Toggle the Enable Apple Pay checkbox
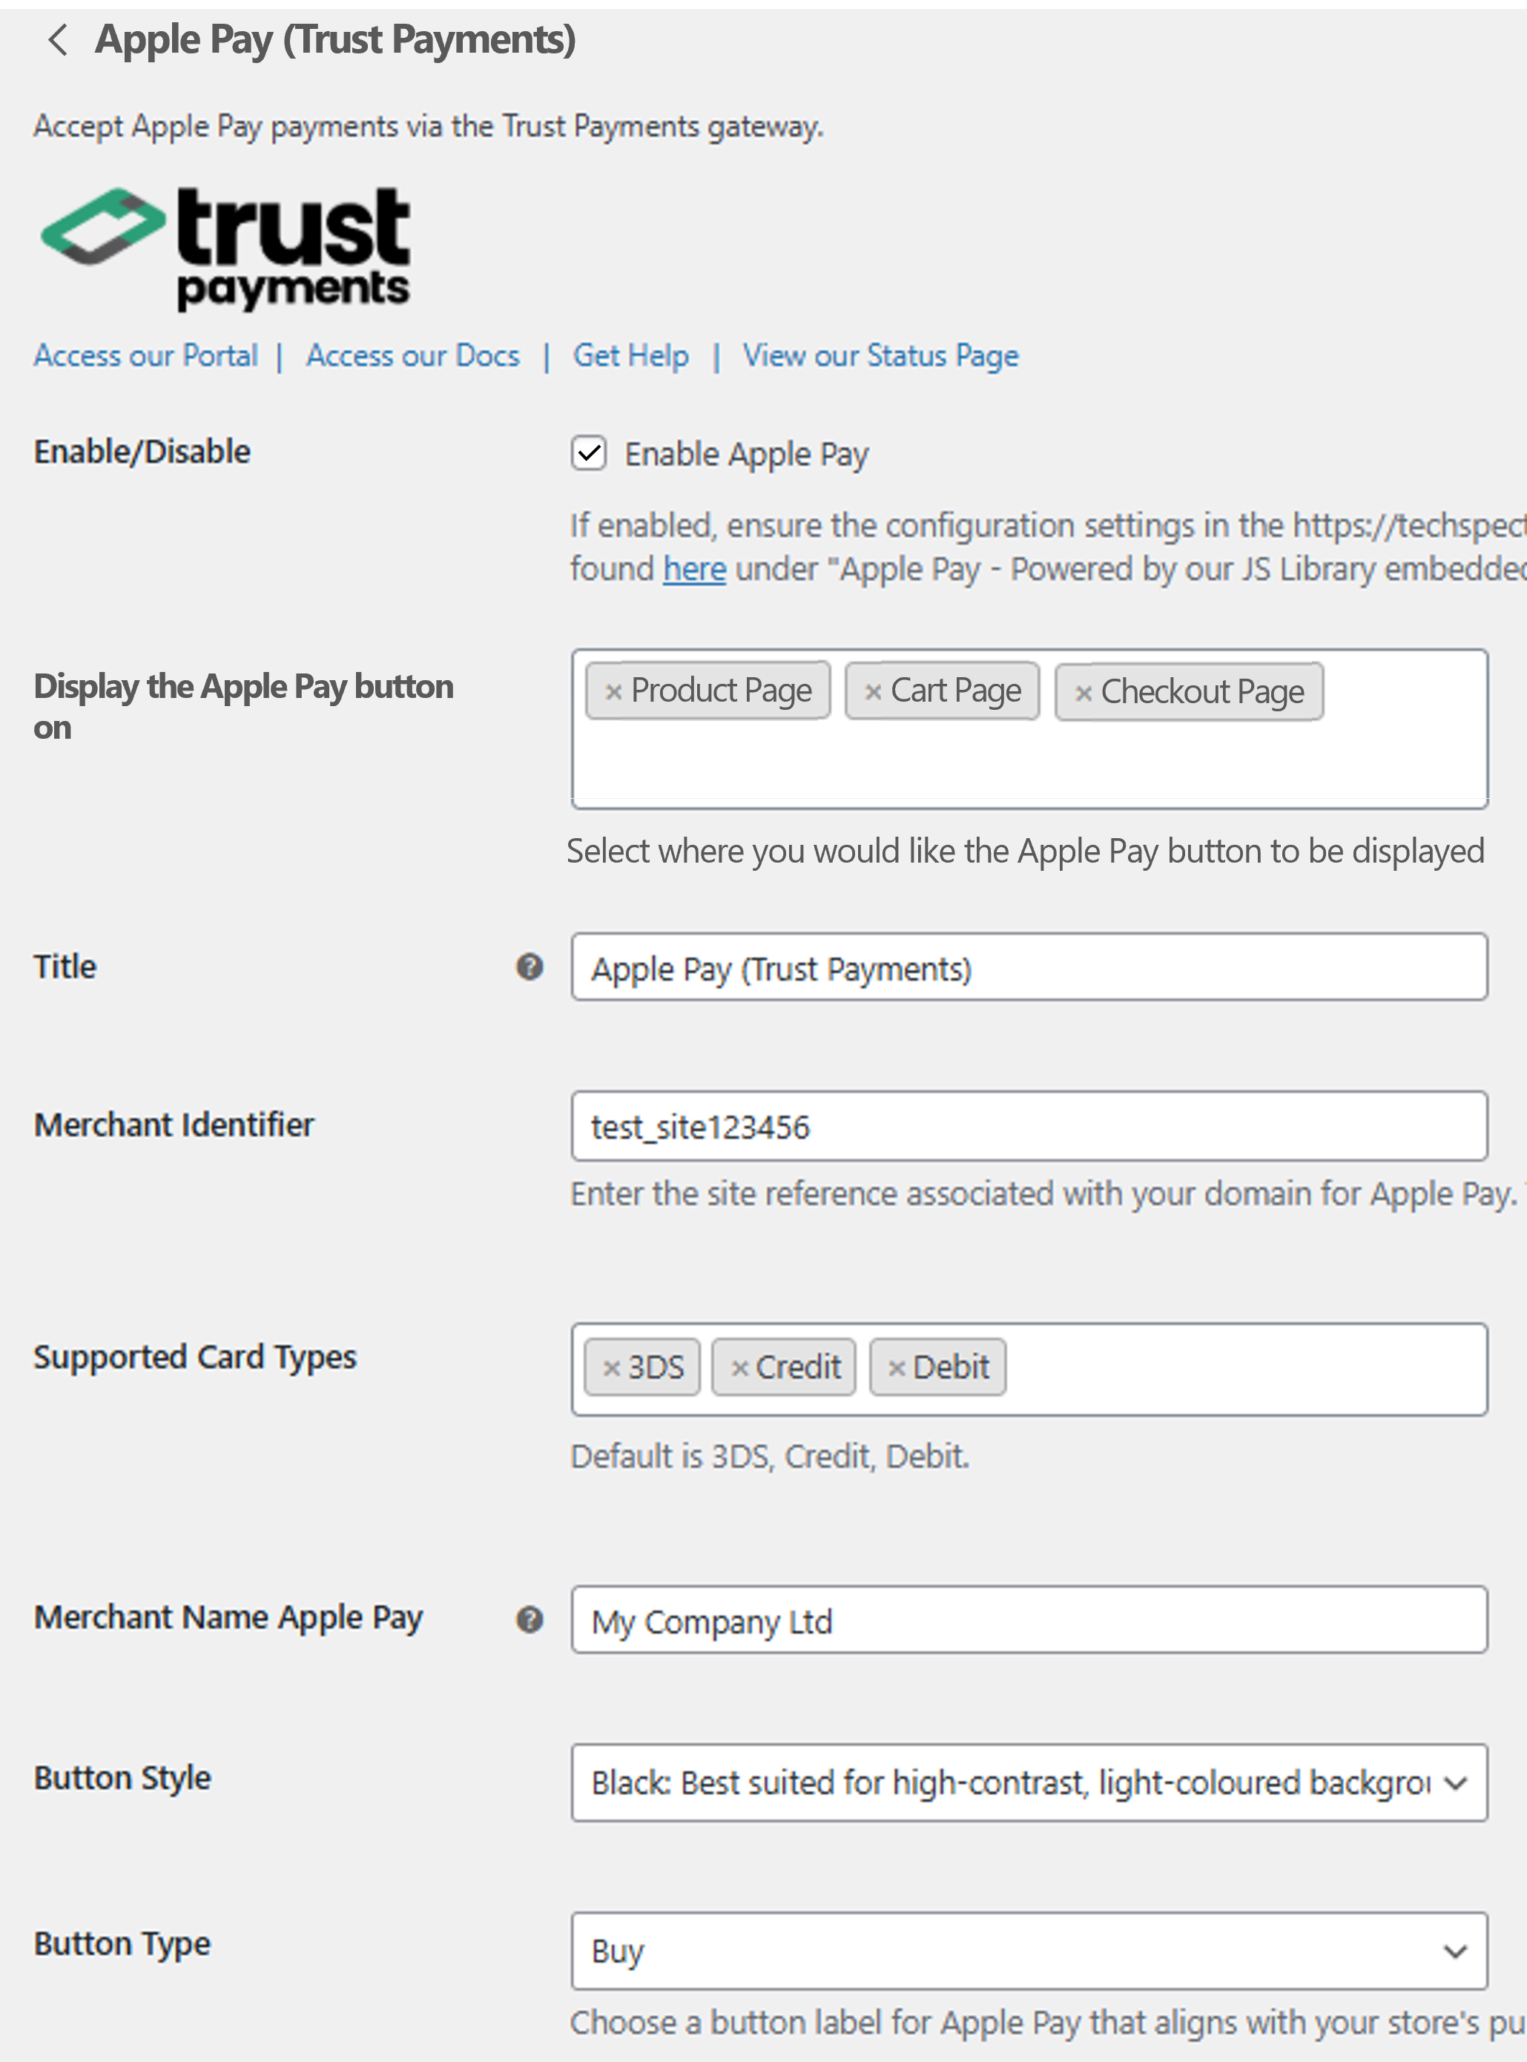 (589, 454)
